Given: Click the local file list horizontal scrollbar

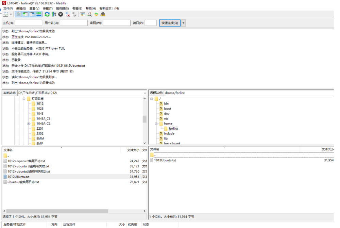Looking at the screenshot, I should 57,211.
